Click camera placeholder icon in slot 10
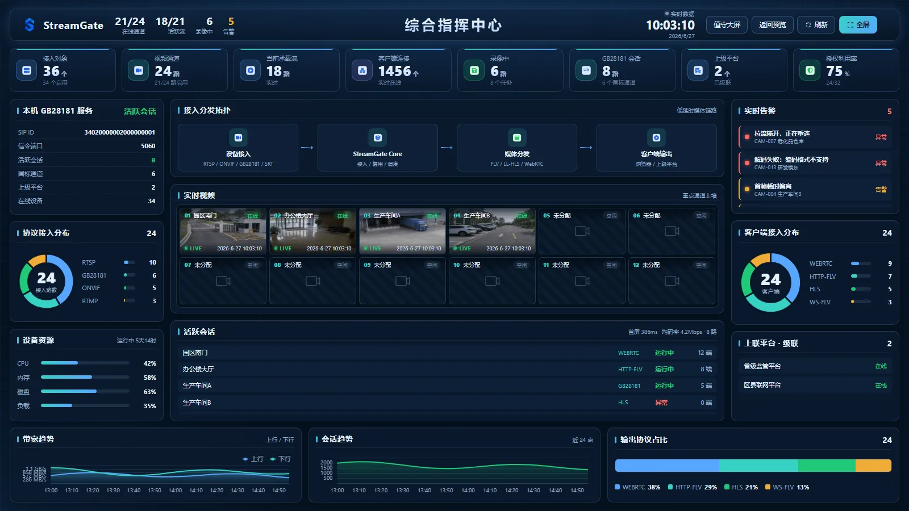This screenshot has width=909, height=511. [493, 281]
